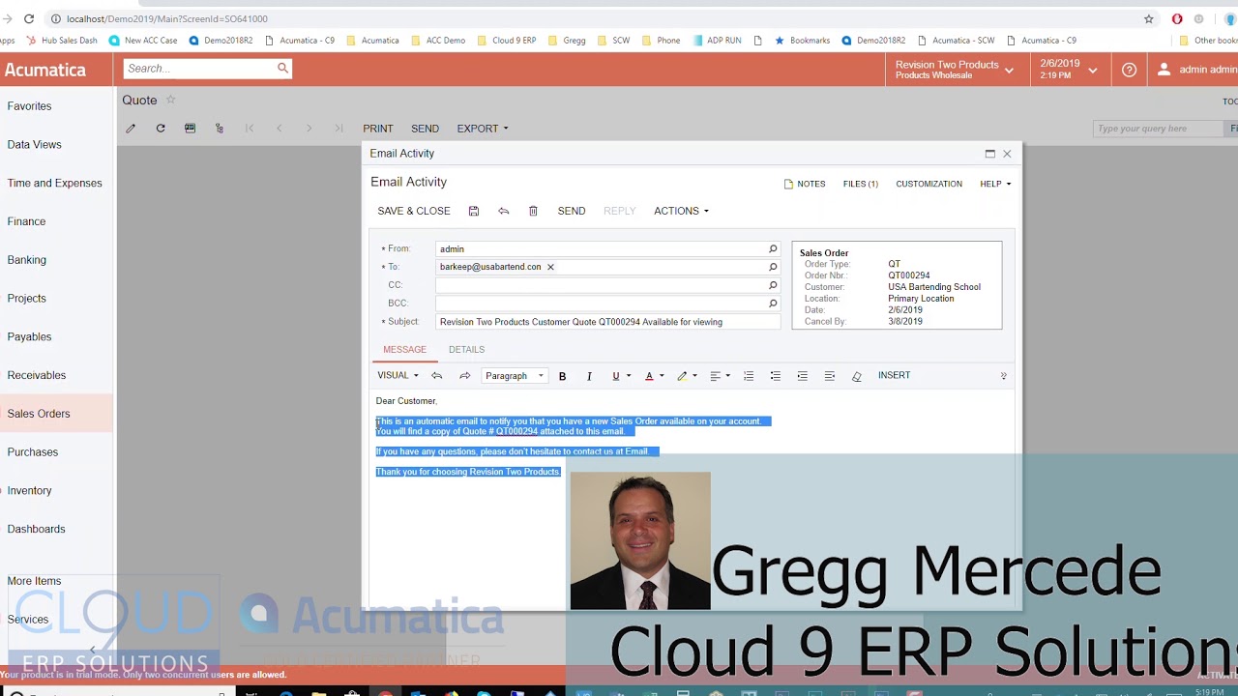
Task: Delete the email with the trash icon
Action: coord(533,211)
